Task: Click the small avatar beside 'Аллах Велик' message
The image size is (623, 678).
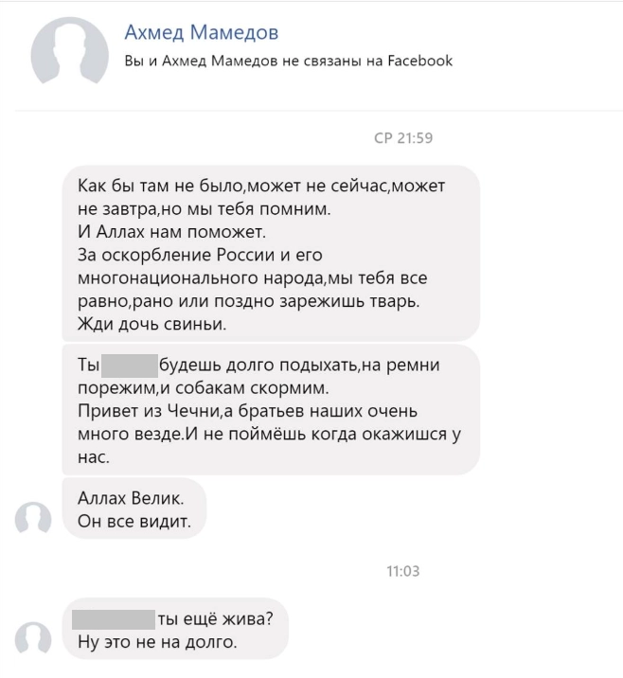Action: point(33,518)
